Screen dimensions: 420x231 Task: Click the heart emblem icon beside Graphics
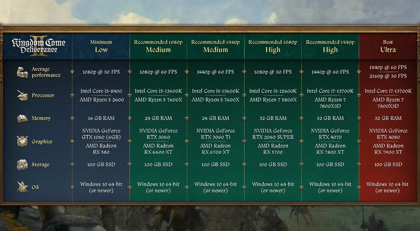point(22,141)
